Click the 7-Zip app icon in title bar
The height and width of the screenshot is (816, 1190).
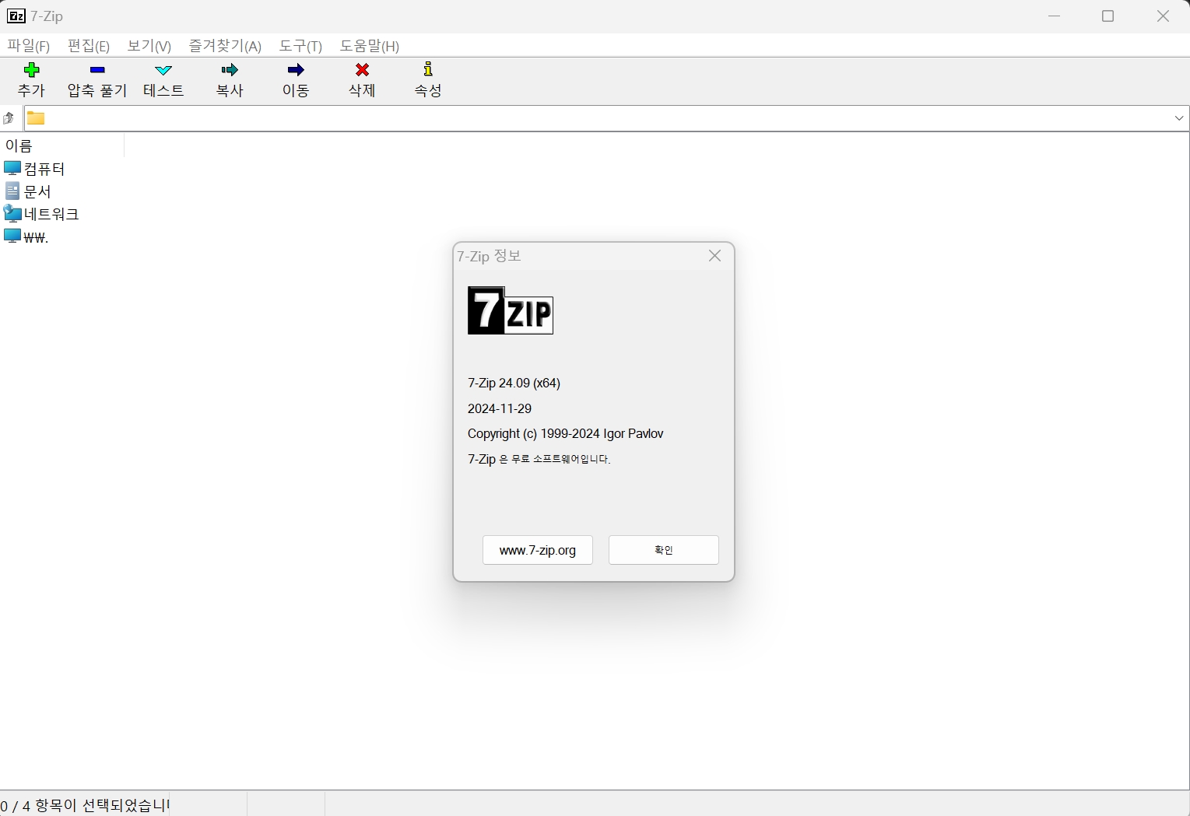16,16
